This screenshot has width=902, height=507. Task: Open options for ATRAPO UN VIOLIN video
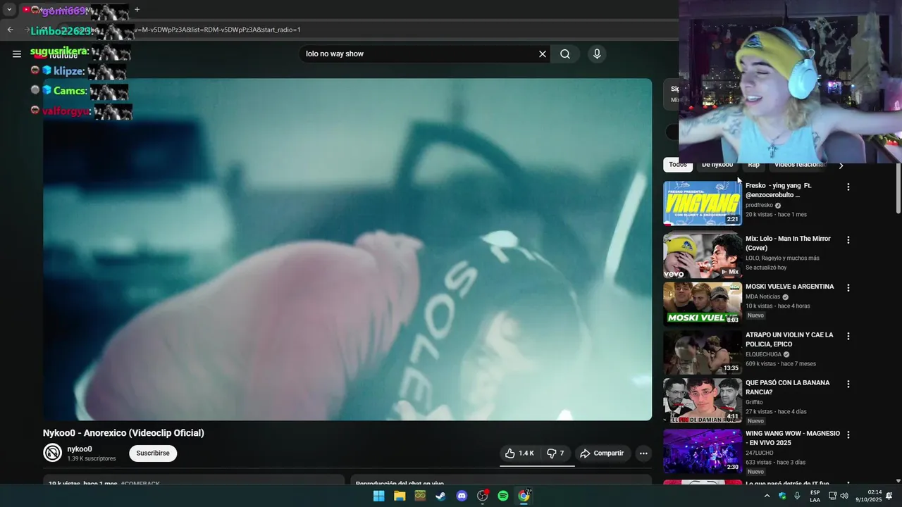point(848,337)
